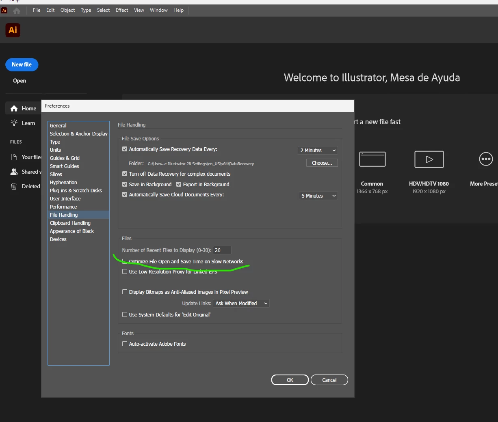Click the large Ai logo icon

[13, 30]
